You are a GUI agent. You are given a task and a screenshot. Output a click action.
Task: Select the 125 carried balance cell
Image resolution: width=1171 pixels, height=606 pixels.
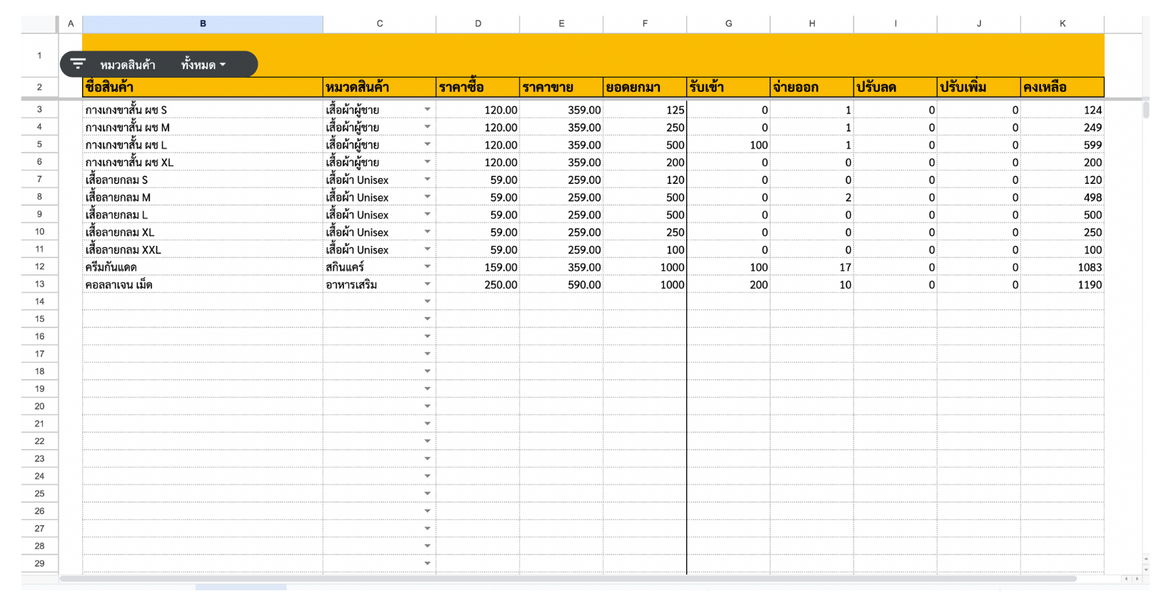(x=645, y=110)
